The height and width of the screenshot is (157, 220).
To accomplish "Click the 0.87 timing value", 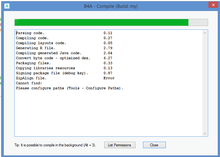I will click(x=108, y=73).
